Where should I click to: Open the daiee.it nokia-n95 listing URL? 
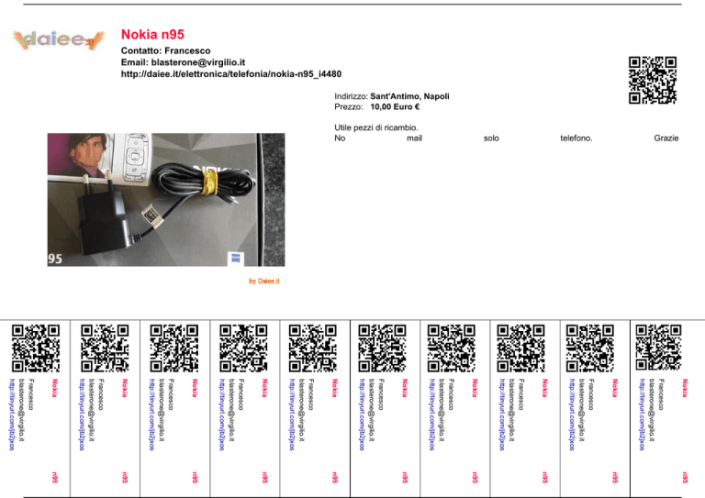(x=231, y=74)
